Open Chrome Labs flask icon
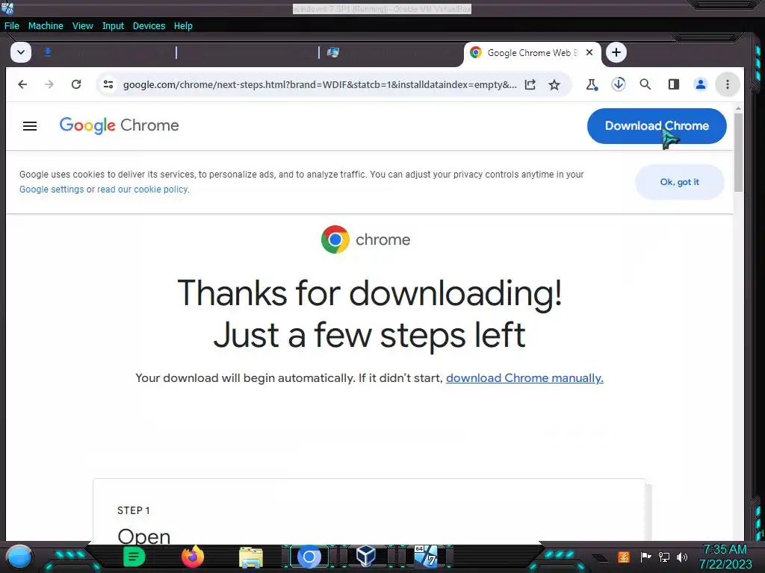 (592, 84)
